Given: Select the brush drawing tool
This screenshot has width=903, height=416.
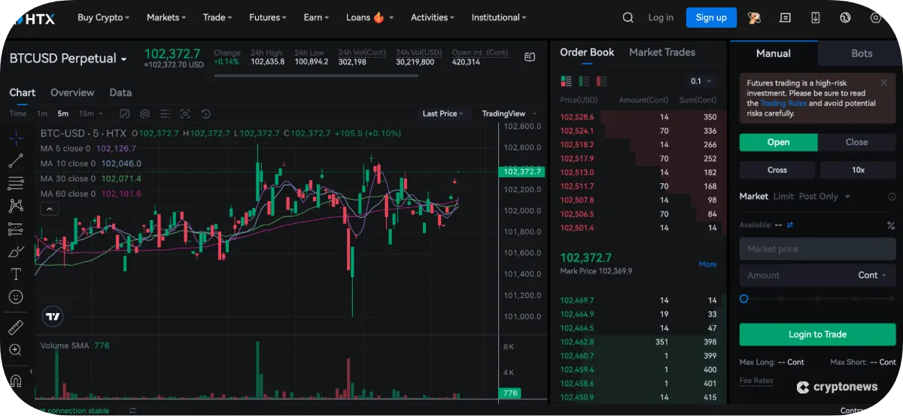Looking at the screenshot, I should pyautogui.click(x=16, y=252).
